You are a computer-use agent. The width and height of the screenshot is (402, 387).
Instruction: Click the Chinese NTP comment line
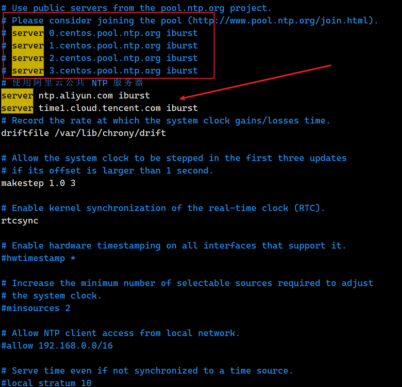73,83
